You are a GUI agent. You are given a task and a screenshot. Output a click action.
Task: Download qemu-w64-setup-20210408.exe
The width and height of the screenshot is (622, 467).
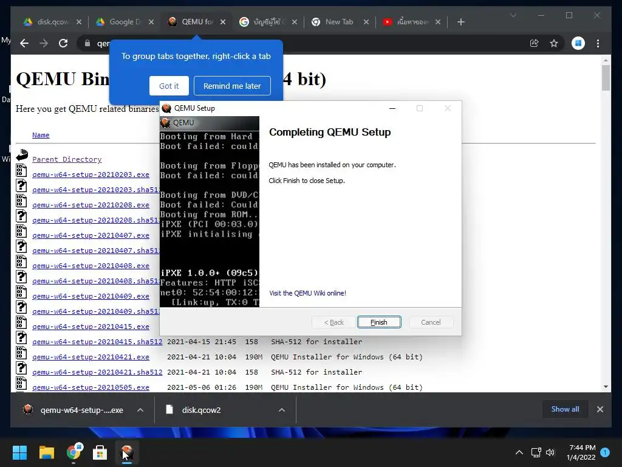coord(91,266)
